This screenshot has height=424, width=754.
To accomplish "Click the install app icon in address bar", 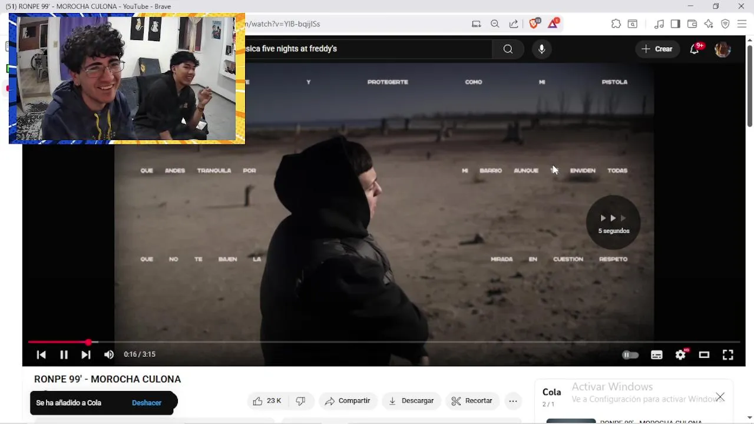I will [476, 24].
